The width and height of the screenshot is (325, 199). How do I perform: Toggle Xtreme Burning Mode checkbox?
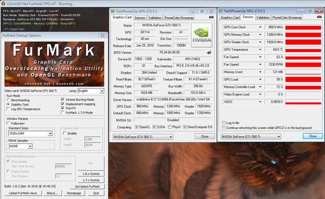coord(62,99)
